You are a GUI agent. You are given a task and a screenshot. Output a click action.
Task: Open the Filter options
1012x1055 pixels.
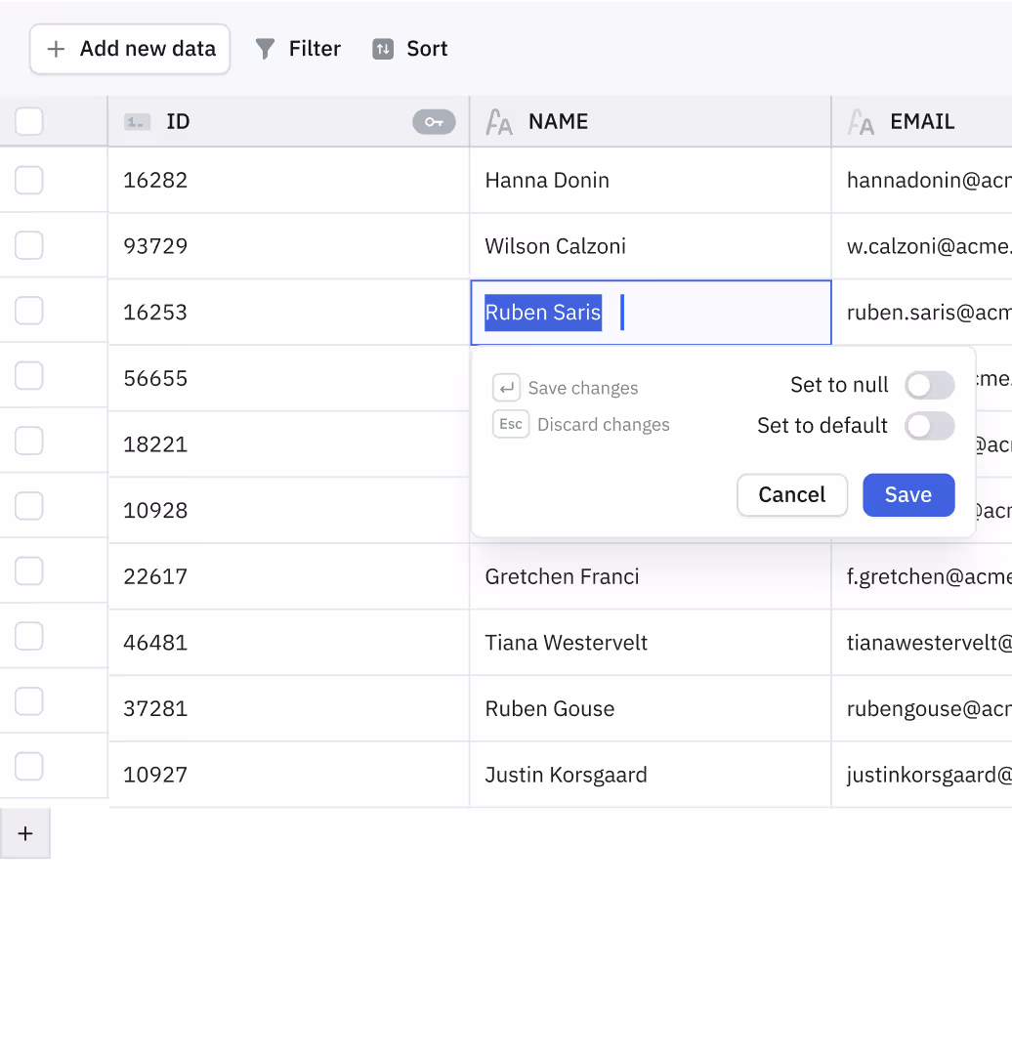tap(298, 49)
